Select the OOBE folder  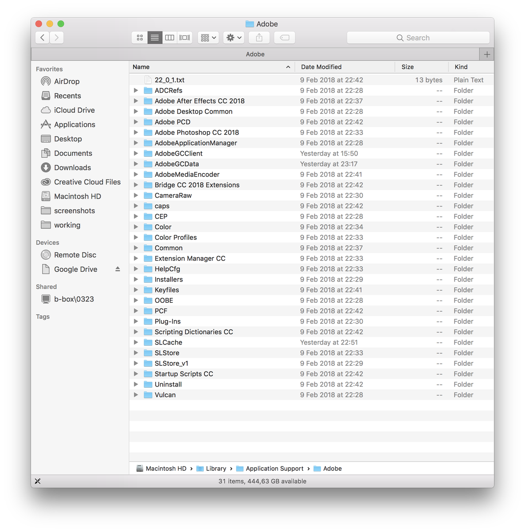311,301
